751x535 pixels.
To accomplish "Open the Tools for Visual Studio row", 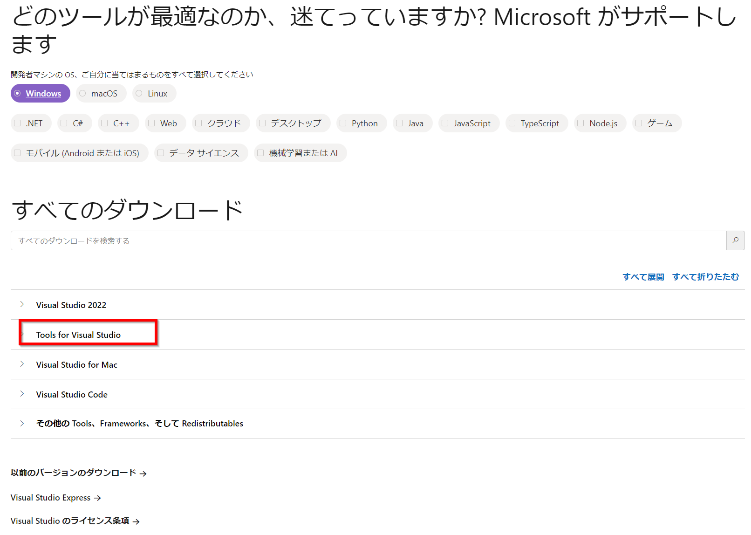I will click(x=377, y=335).
